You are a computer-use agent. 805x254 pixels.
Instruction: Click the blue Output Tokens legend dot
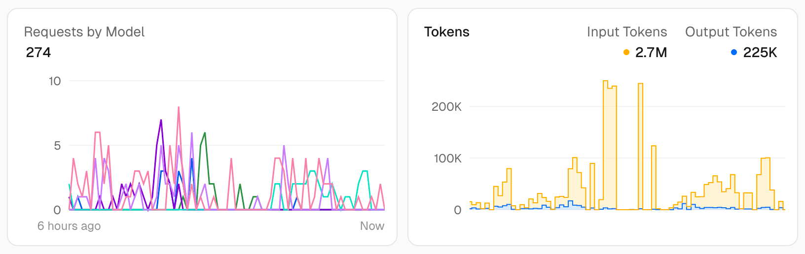734,52
